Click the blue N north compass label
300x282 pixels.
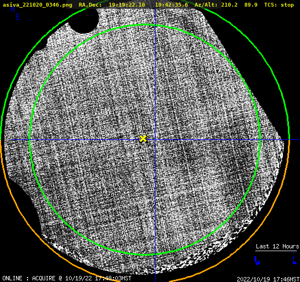[13, 9]
